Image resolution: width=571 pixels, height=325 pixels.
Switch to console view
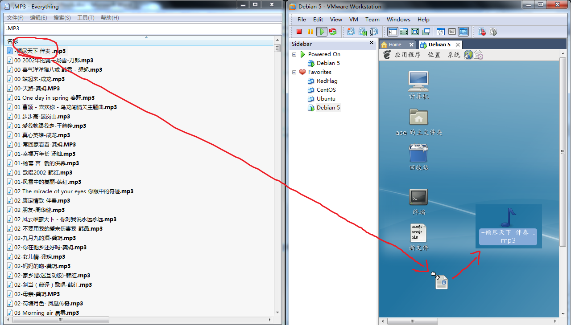click(x=464, y=32)
